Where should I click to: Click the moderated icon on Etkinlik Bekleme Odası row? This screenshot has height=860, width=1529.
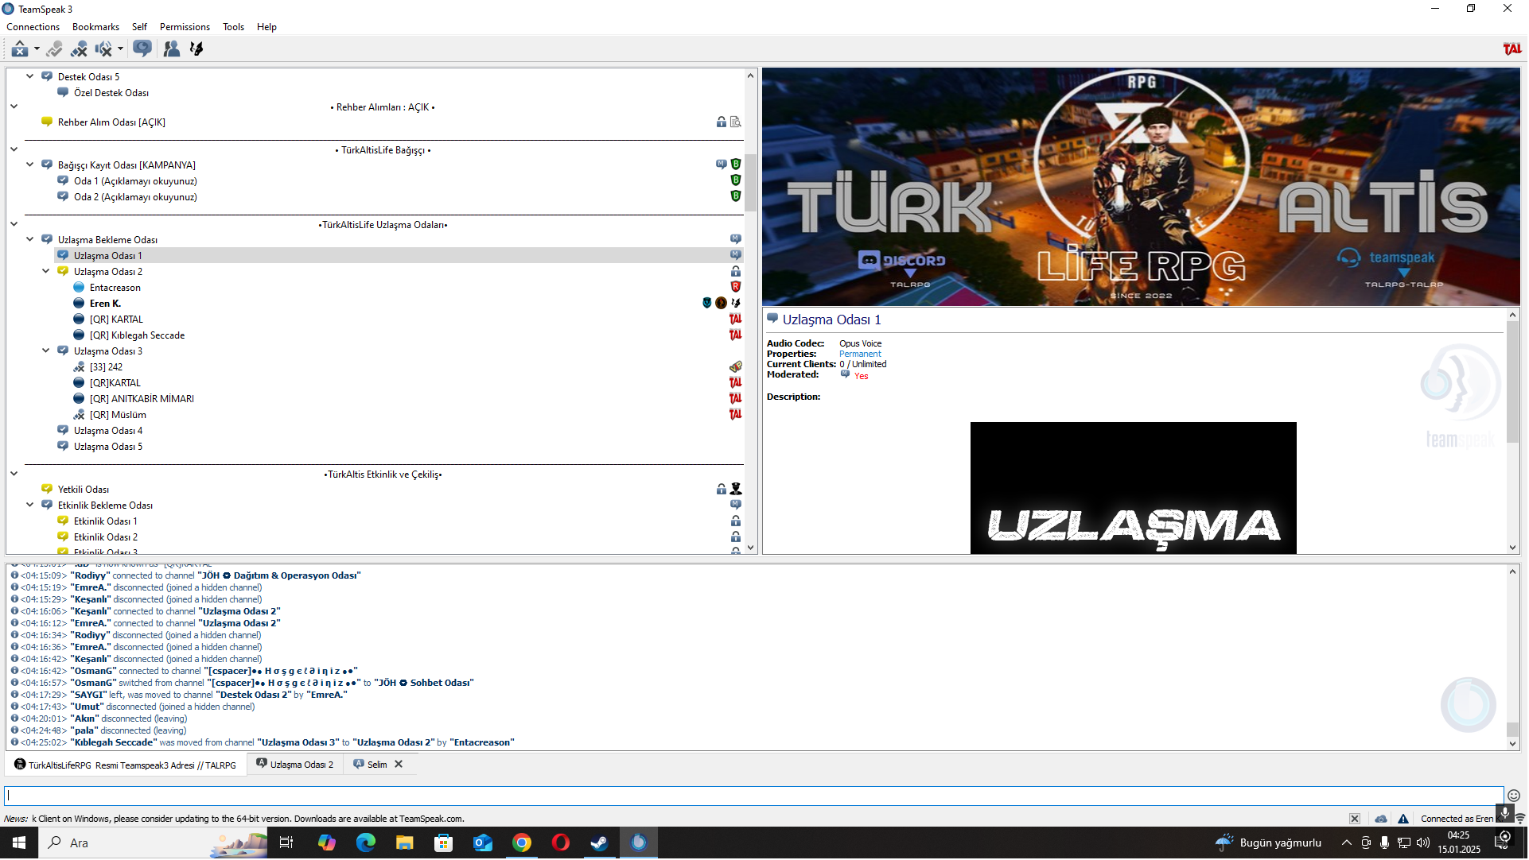point(736,506)
